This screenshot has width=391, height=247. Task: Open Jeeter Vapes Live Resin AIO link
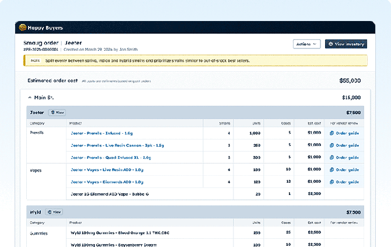click(x=107, y=170)
